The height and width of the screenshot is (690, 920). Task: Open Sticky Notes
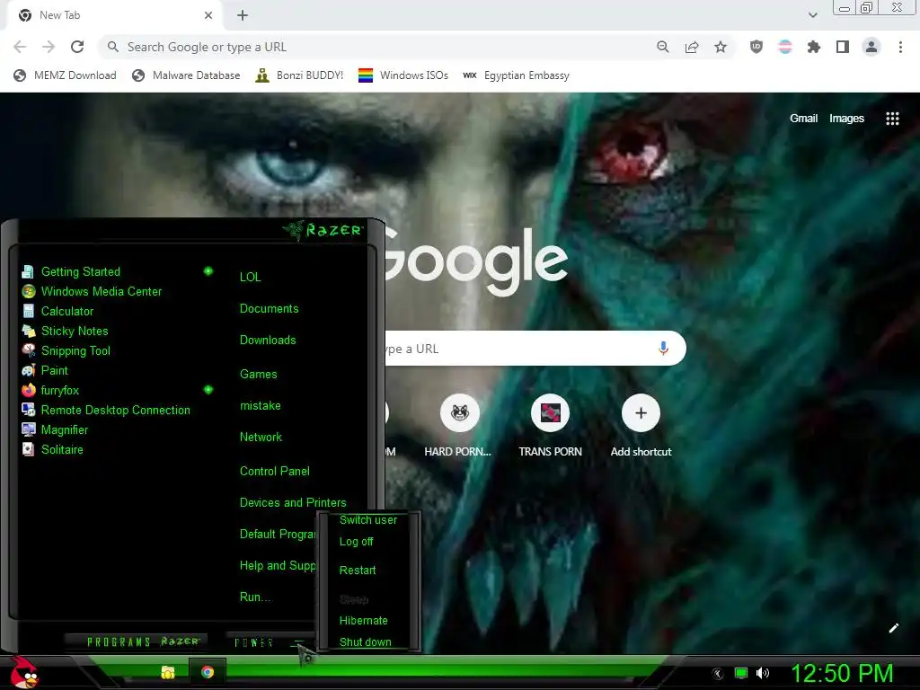click(65, 331)
